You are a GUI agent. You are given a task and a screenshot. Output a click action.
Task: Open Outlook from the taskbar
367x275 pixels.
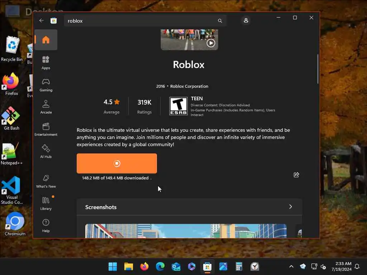click(176, 266)
